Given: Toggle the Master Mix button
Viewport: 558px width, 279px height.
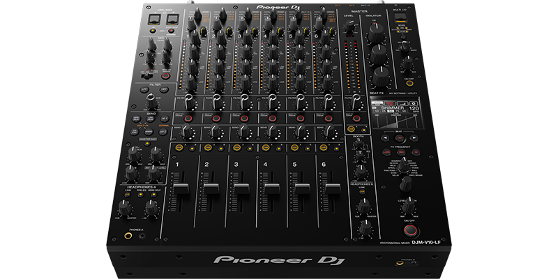Looking at the screenshot, I should pyautogui.click(x=146, y=144).
